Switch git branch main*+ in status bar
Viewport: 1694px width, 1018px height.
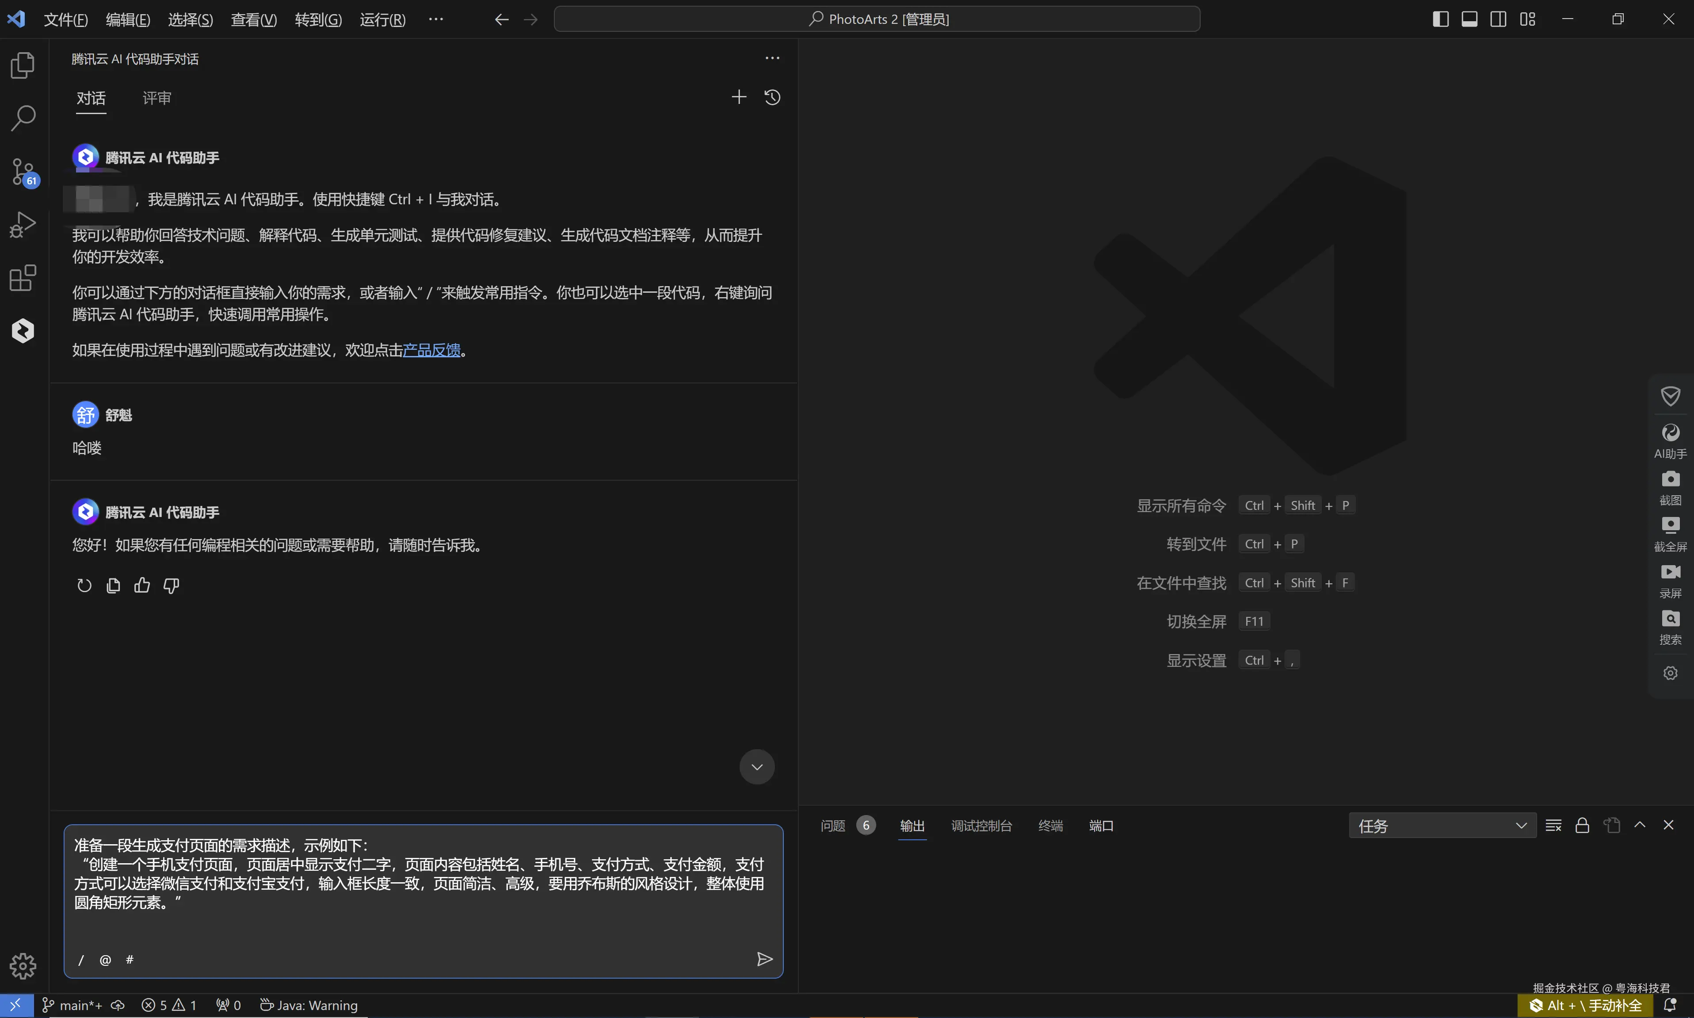[72, 1006]
